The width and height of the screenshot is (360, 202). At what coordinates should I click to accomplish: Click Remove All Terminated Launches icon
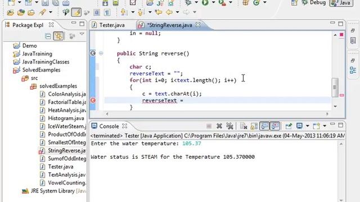tap(229, 126)
